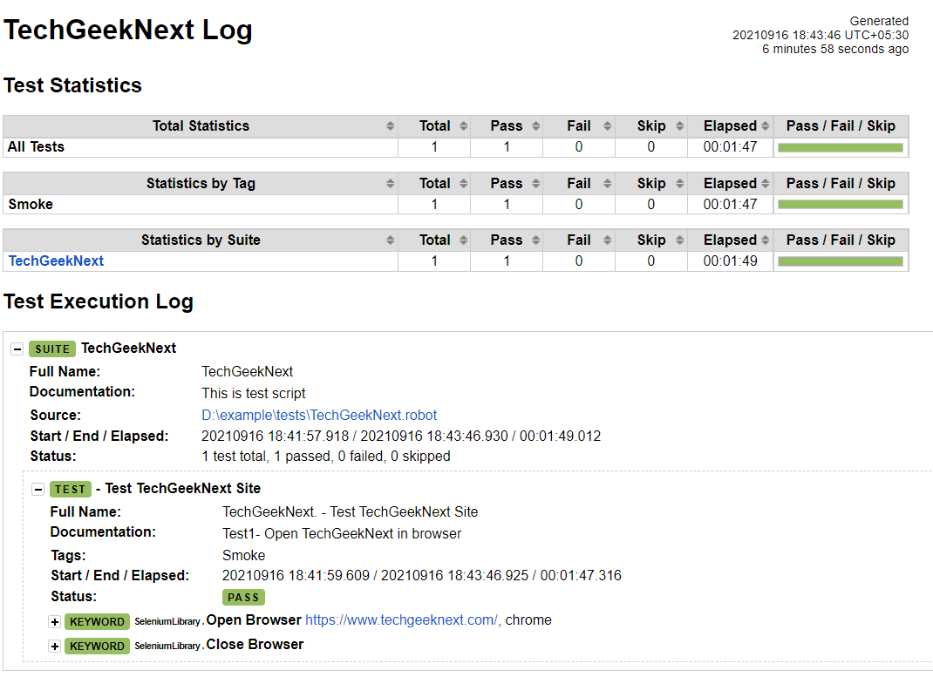
Task: Click test elapsed value 00:01:47.316
Action: pyautogui.click(x=581, y=576)
